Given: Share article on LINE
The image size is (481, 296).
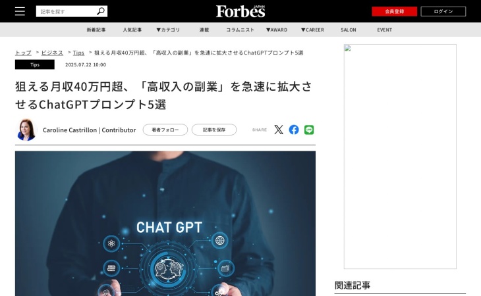Looking at the screenshot, I should (x=309, y=130).
